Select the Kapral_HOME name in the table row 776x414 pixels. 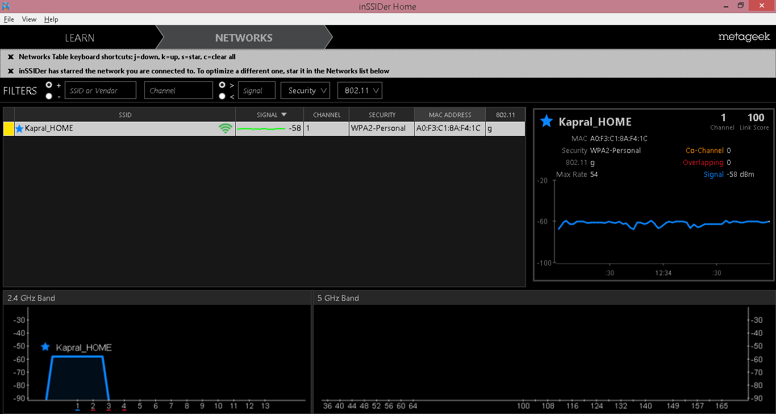(x=49, y=129)
